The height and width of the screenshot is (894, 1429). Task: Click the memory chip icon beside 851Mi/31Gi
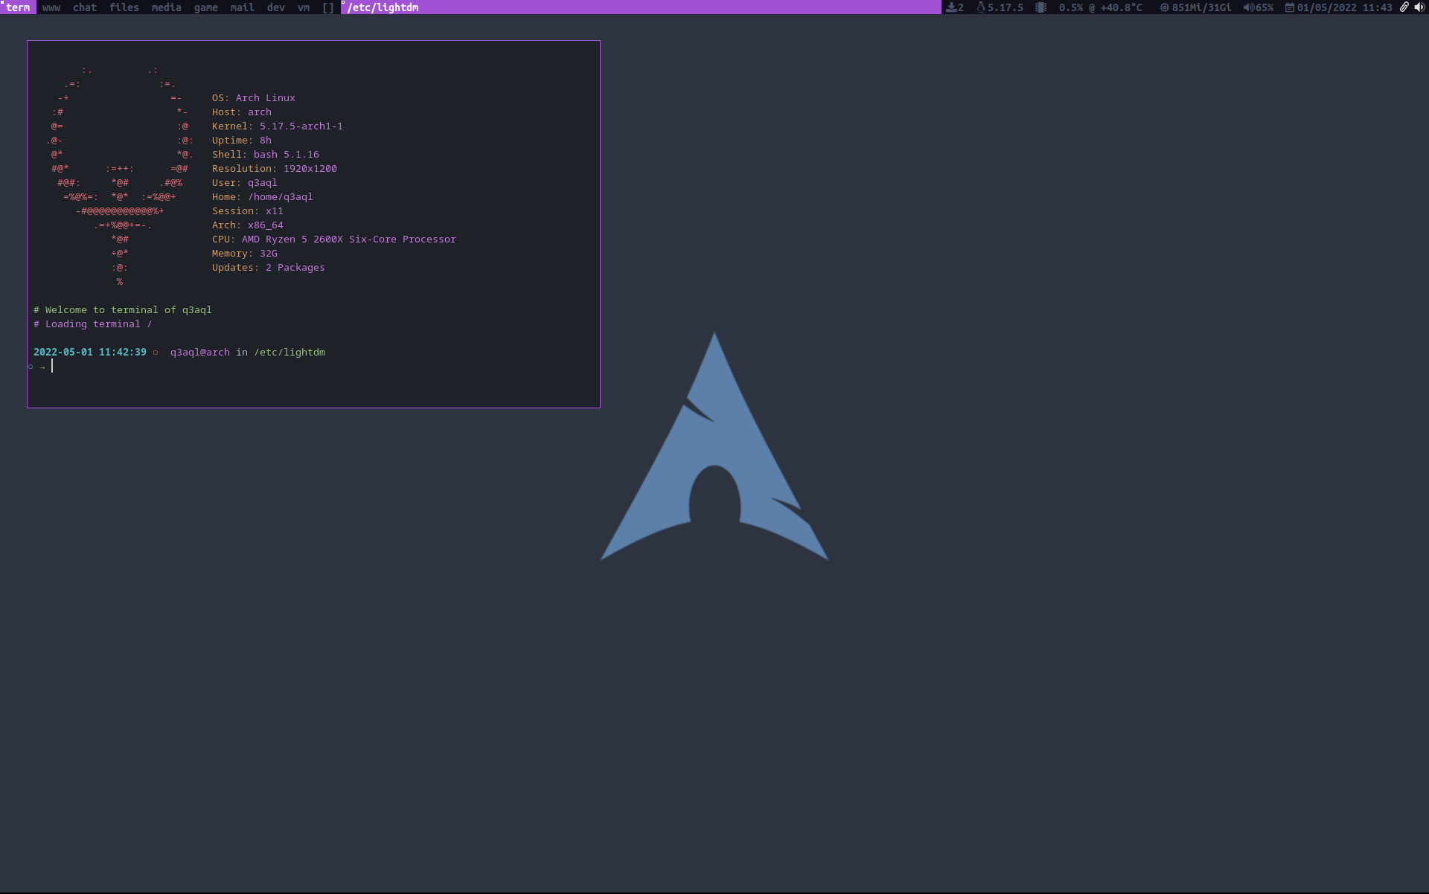pyautogui.click(x=1164, y=7)
